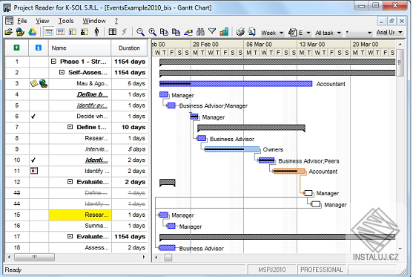Image resolution: width=413 pixels, height=277 pixels.
Task: Open the View menu
Action: coord(42,21)
